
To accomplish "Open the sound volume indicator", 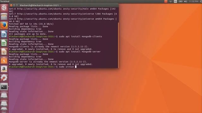I will pos(186,1).
